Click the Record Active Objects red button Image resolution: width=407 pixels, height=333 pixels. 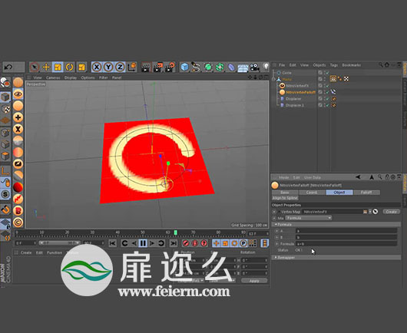(186, 243)
